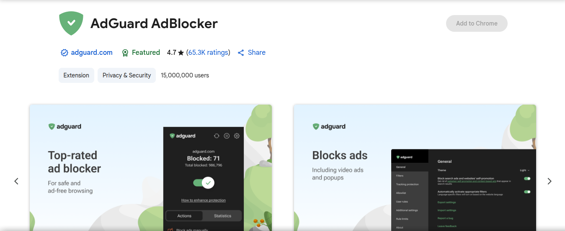Click the Export settings link
Viewport: 565px width, 231px height.
tap(447, 202)
